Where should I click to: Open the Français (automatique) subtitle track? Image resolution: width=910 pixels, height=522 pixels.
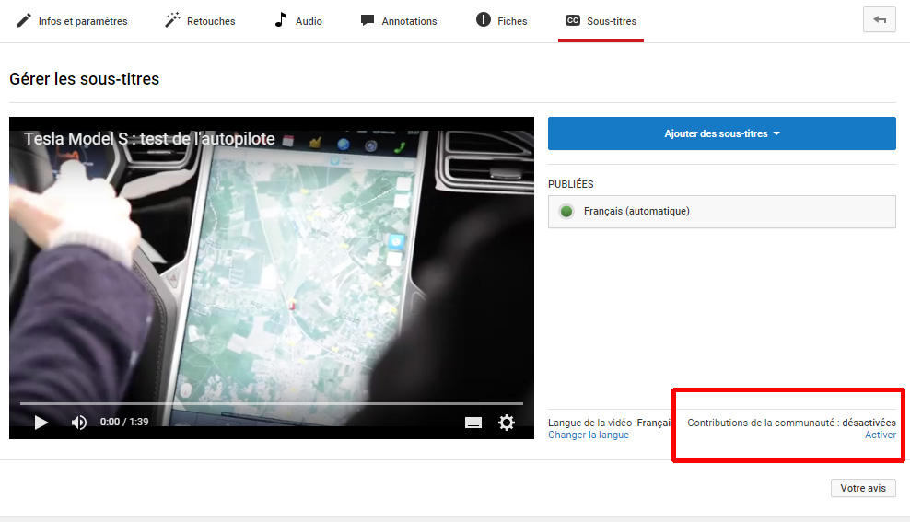point(721,212)
